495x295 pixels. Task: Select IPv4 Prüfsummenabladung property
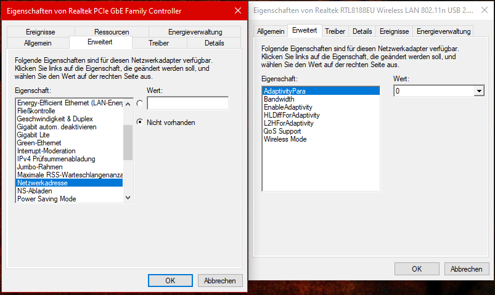(x=70, y=159)
